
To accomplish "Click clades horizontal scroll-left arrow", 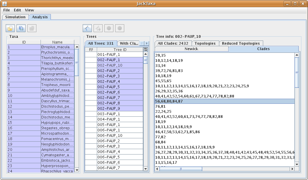I will (157, 169).
